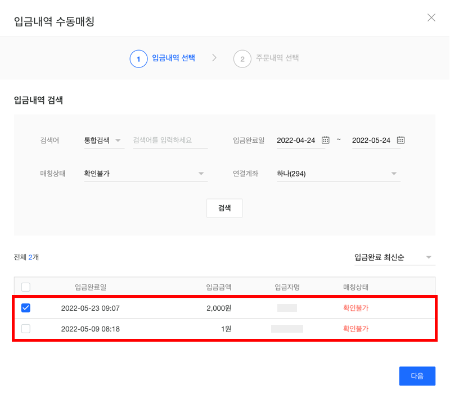Click the 검색 button
The width and height of the screenshot is (450, 399).
point(224,208)
